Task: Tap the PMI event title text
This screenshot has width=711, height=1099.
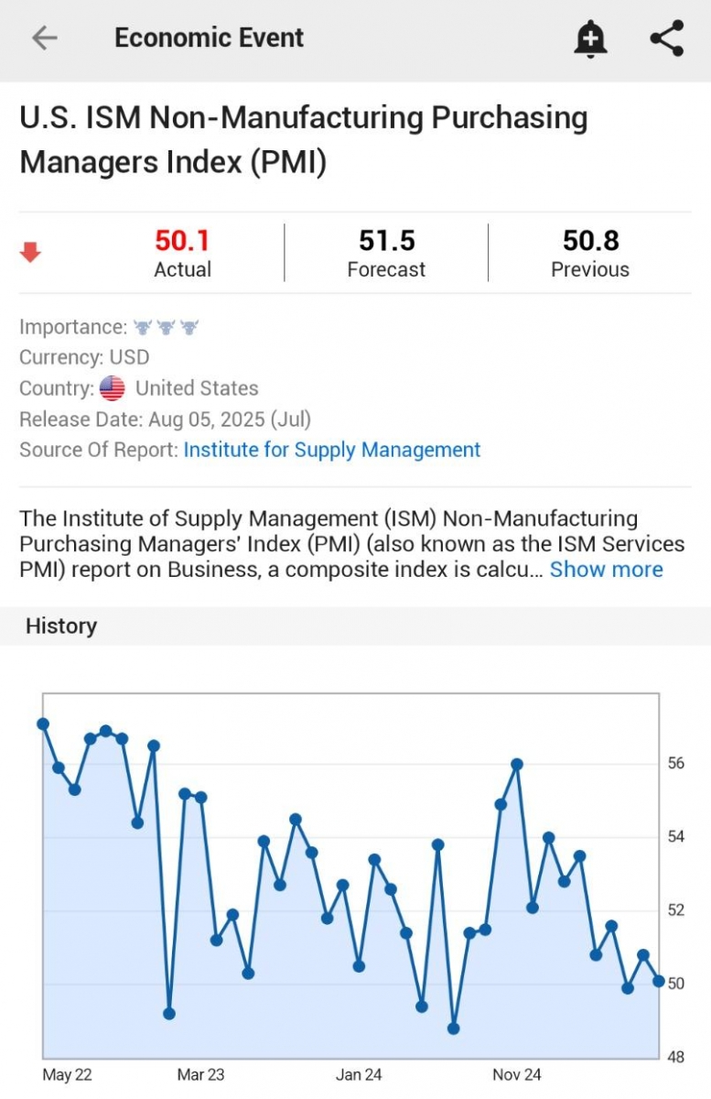Action: point(304,139)
